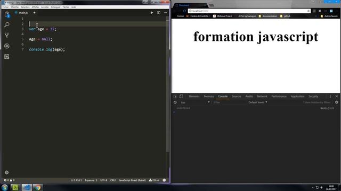
Task: Select the main.js editor tab
Action: (23, 13)
